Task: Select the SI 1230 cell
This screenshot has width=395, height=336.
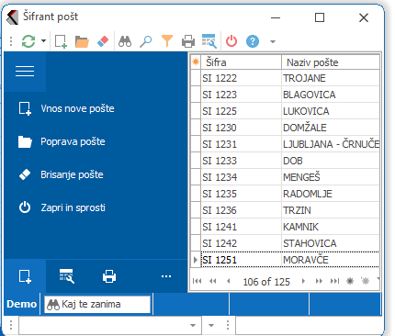Action: (241, 128)
